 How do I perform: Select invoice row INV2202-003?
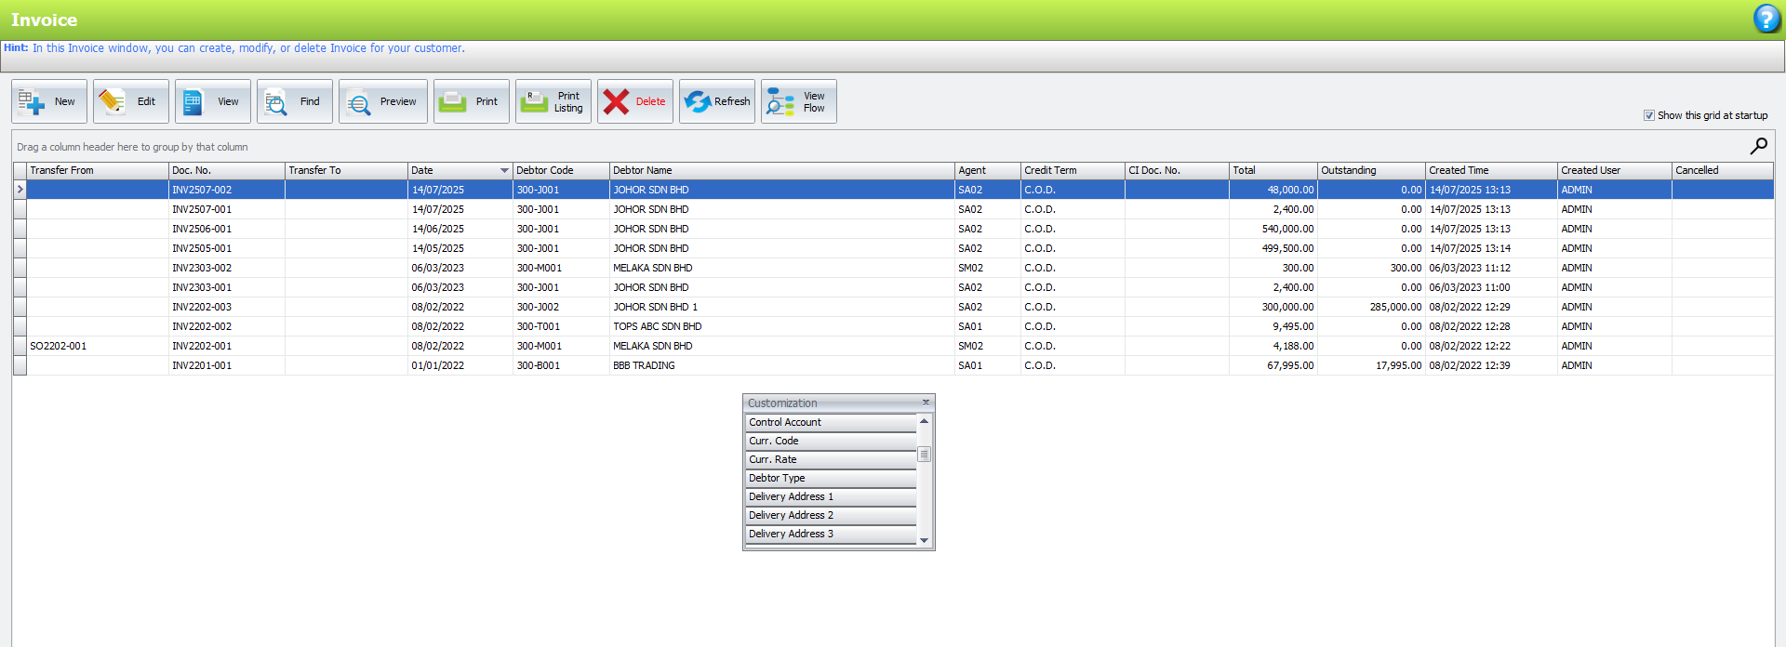click(x=202, y=307)
